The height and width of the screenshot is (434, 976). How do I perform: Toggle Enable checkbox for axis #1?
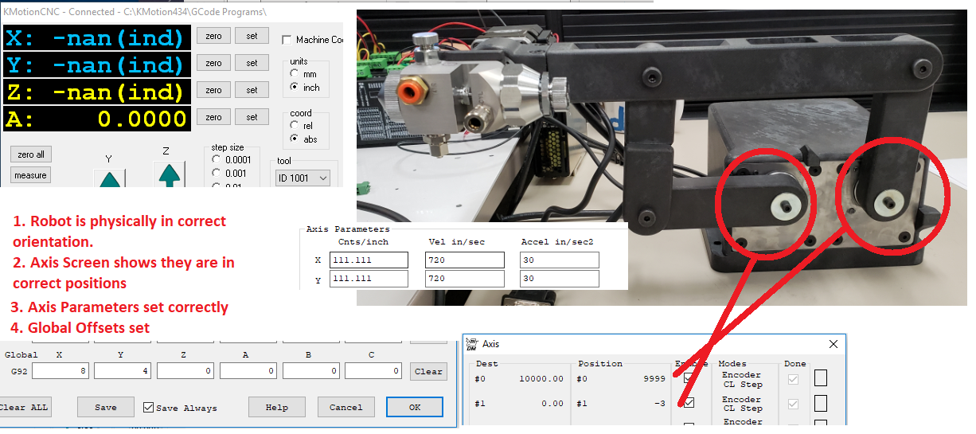[x=689, y=403]
